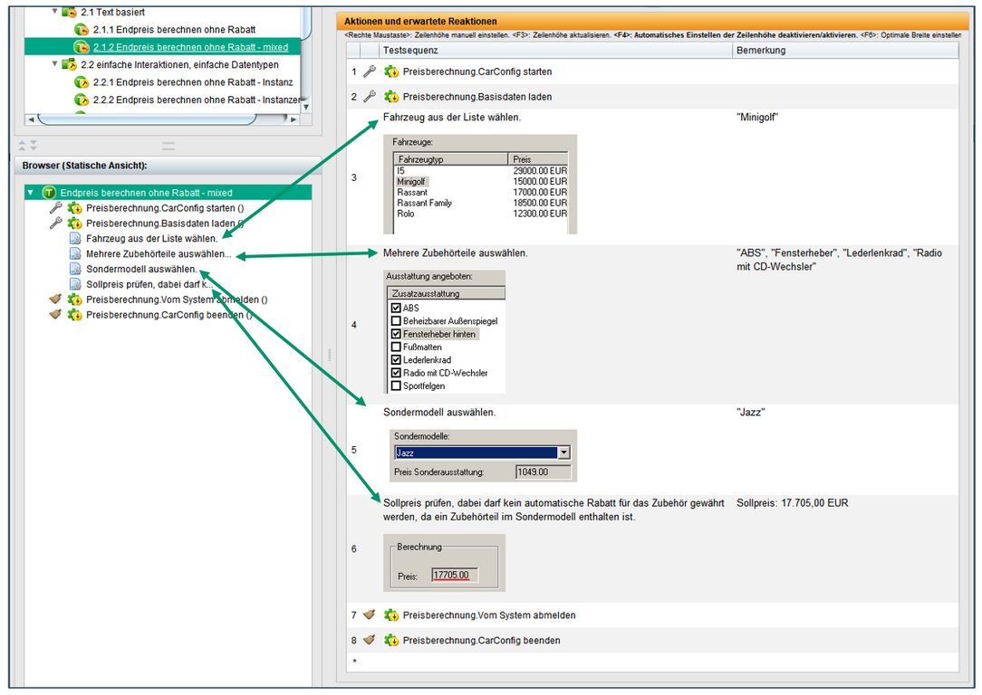
Task: Select 'Minigolf' row in Fahrzeuge list
Action: tap(481, 181)
